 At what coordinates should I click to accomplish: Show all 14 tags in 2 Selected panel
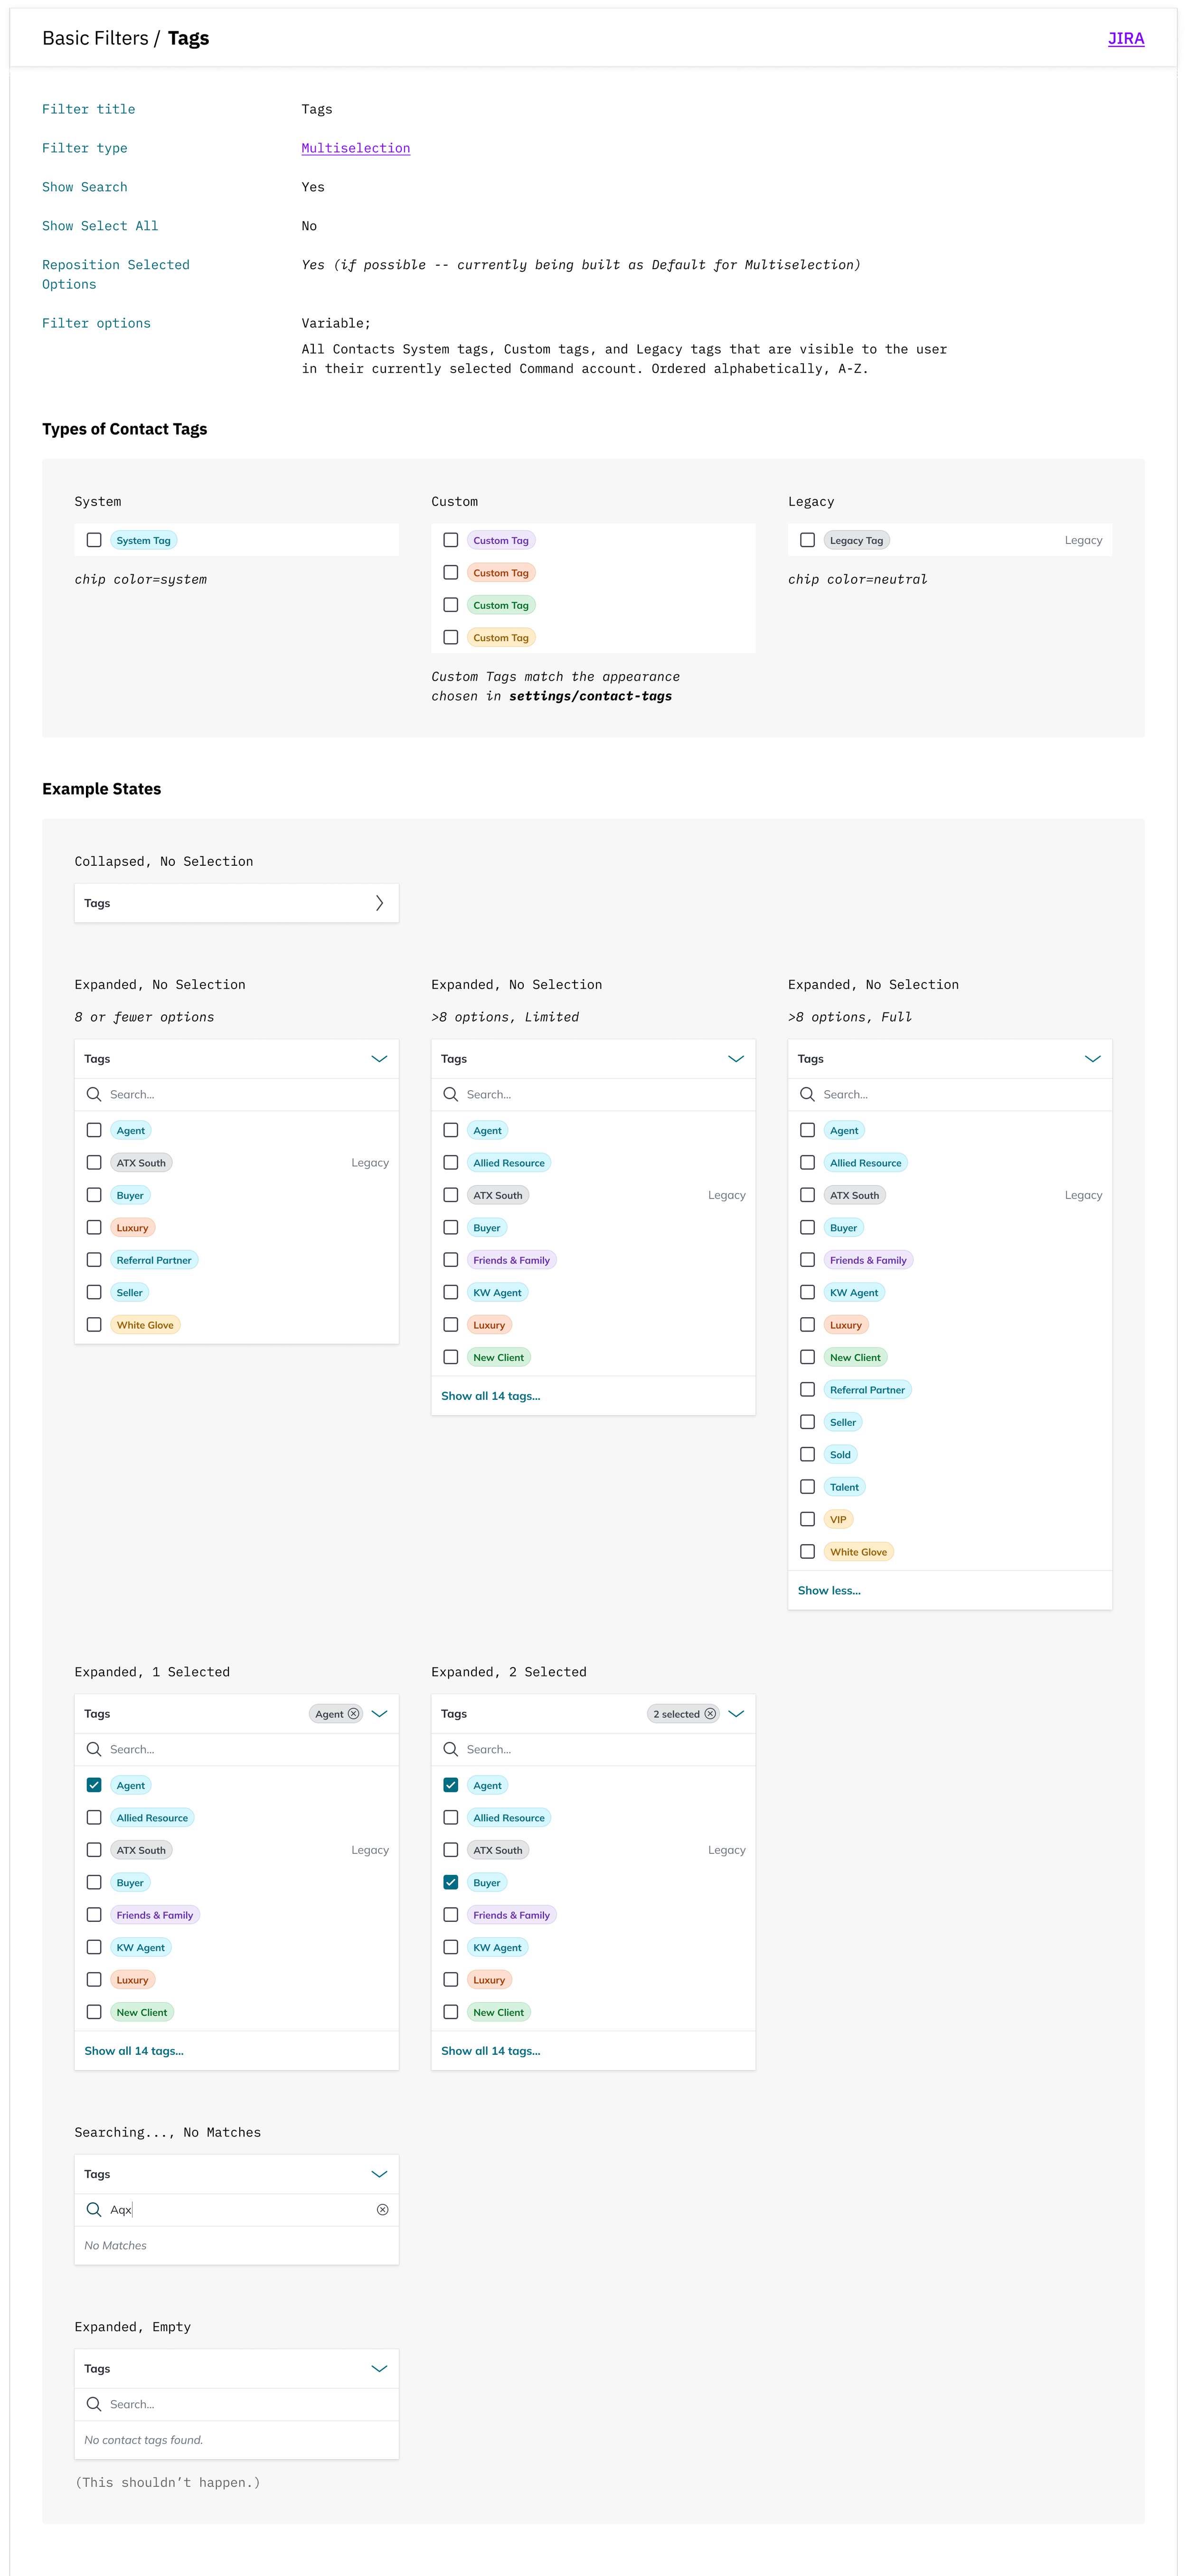pos(490,2051)
